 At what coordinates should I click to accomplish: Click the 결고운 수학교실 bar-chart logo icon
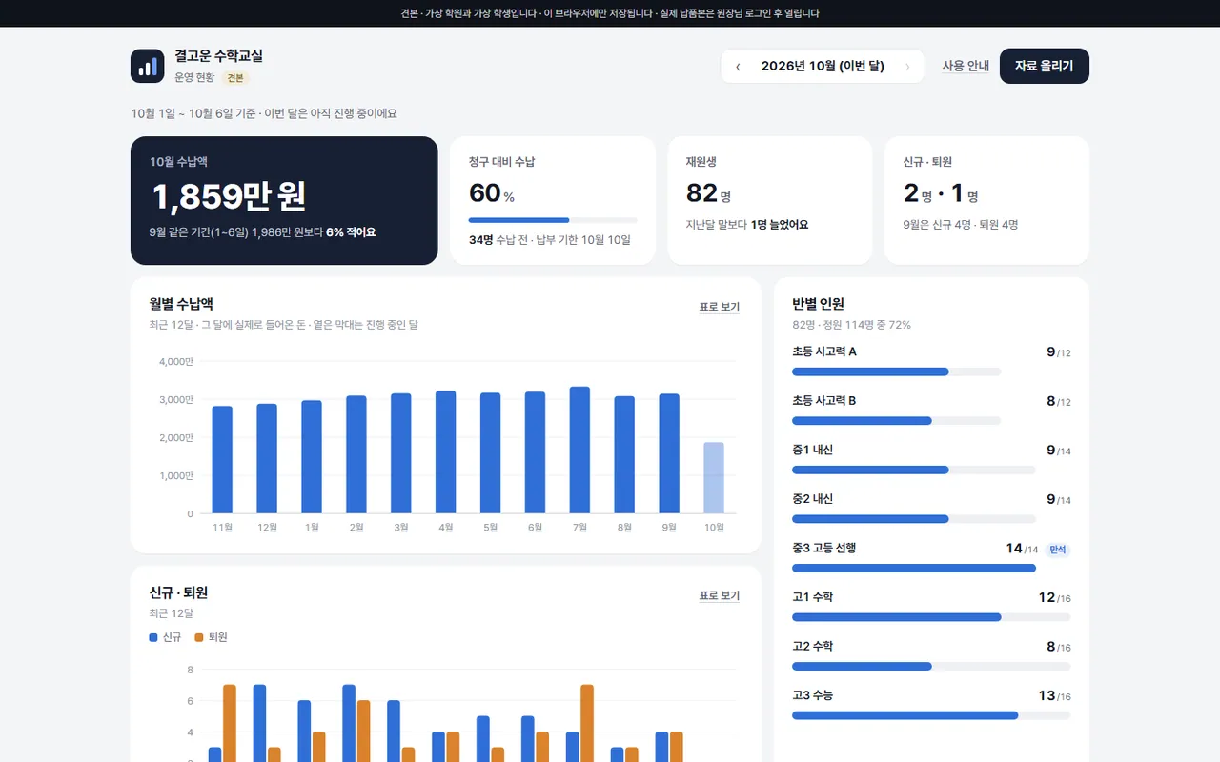tap(148, 66)
